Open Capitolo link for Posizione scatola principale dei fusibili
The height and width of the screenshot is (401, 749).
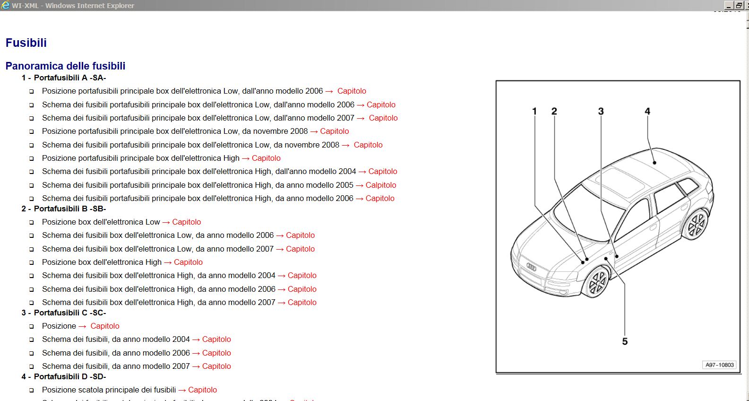(202, 390)
